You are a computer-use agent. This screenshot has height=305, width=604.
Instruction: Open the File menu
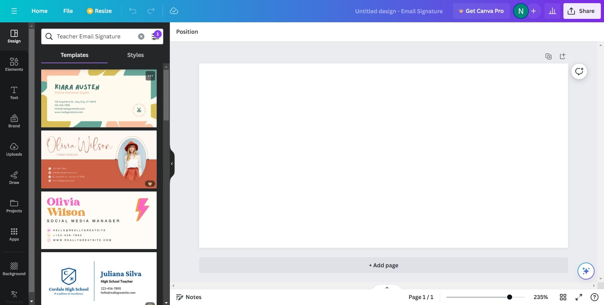point(68,11)
